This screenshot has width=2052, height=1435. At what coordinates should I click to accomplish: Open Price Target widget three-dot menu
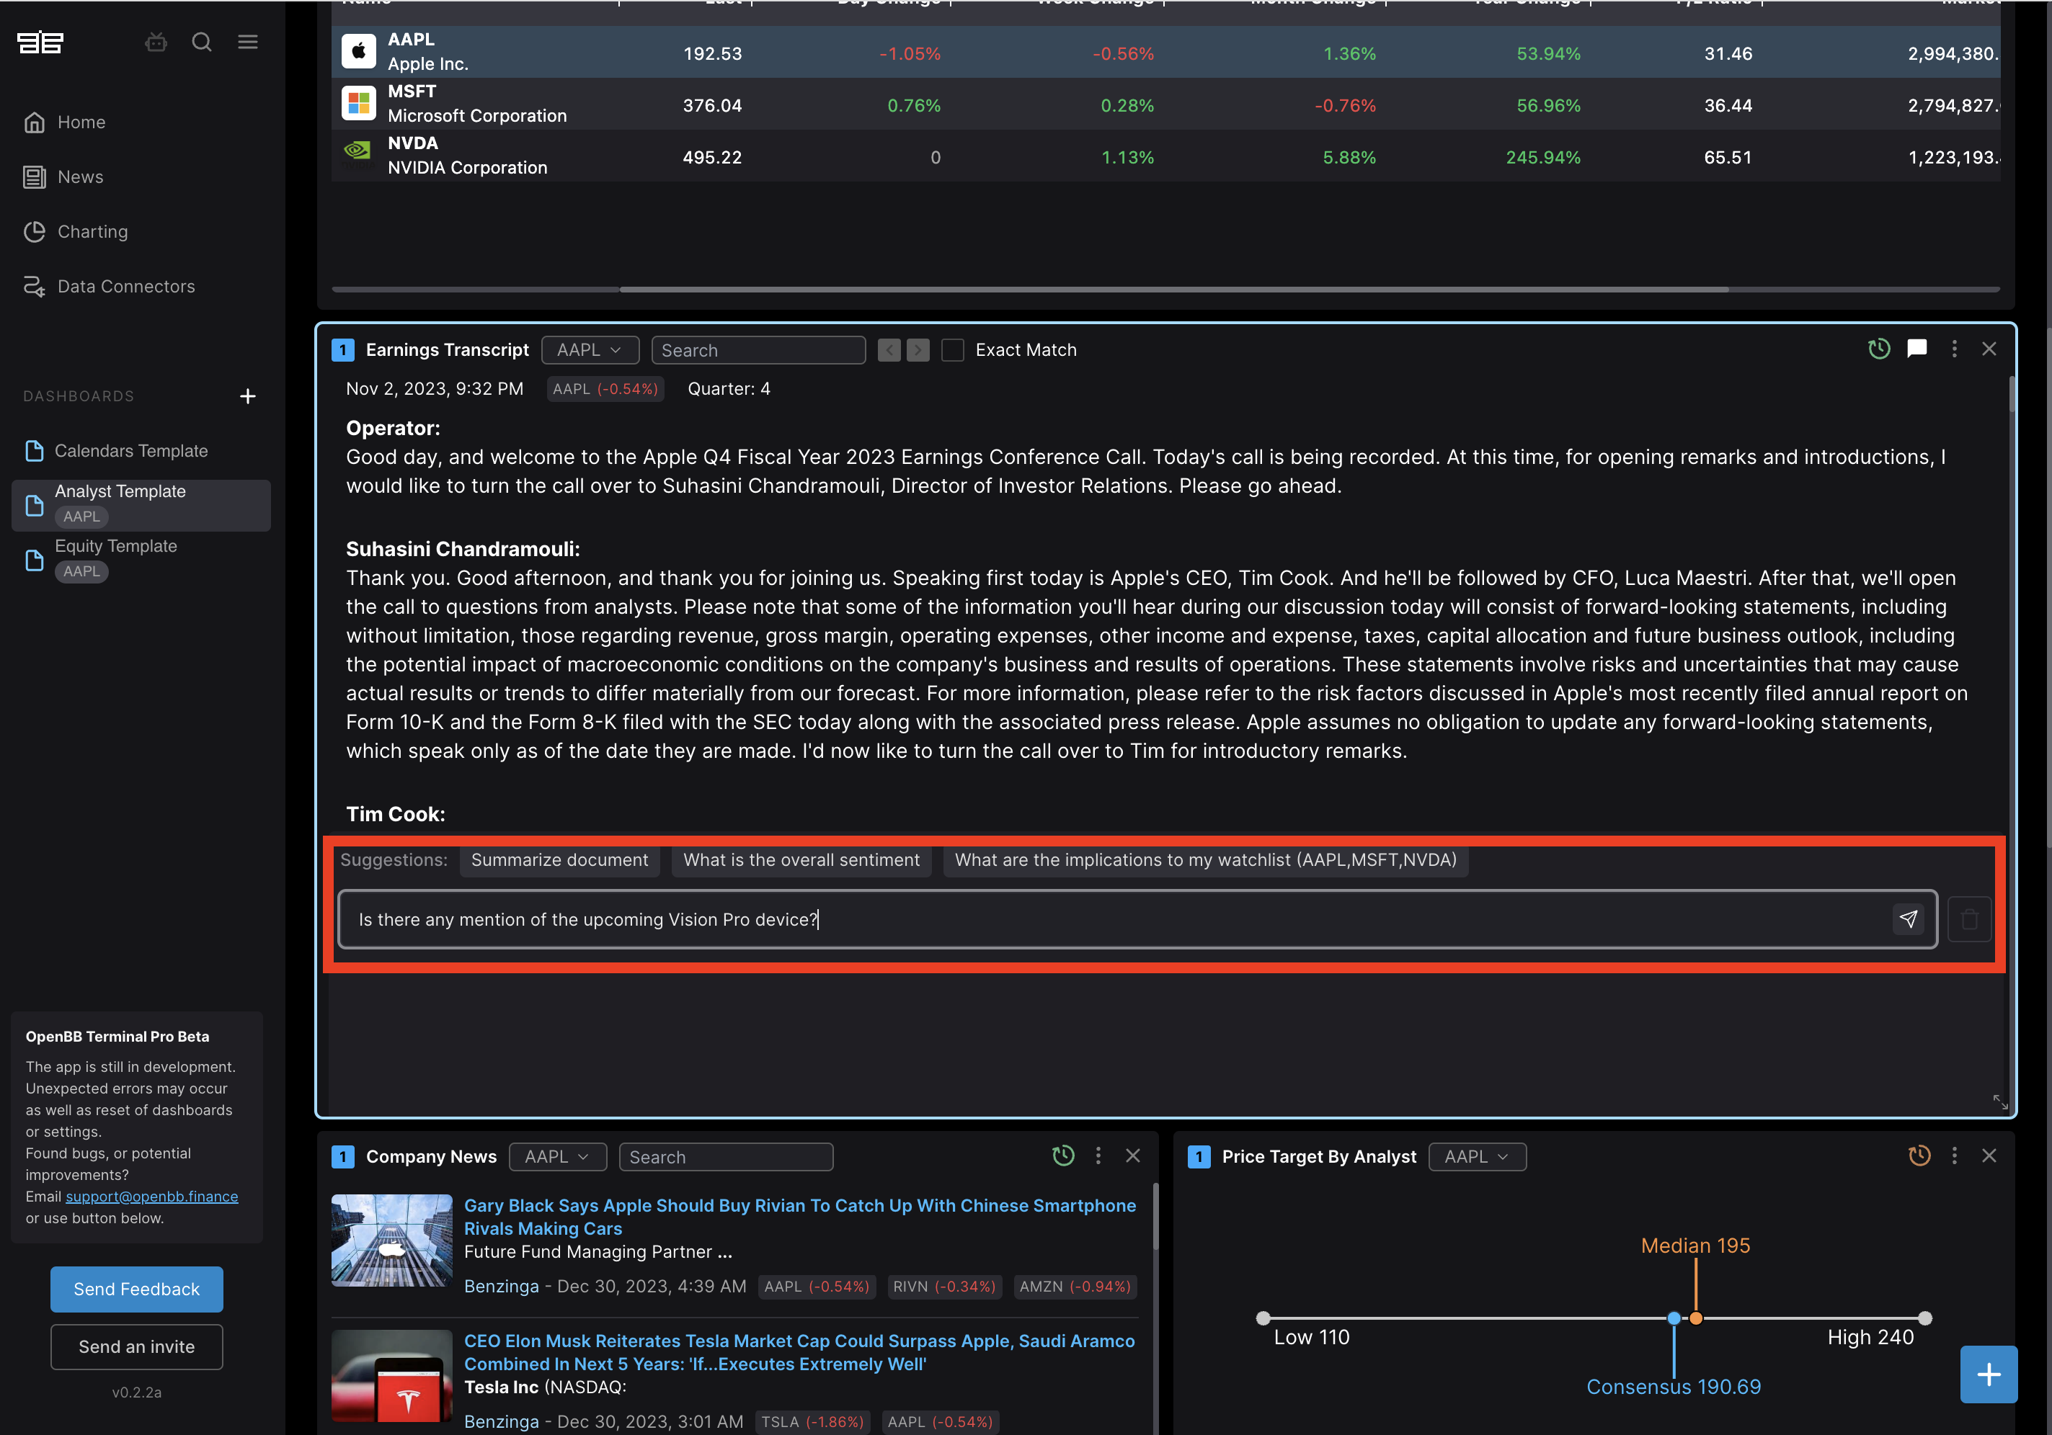1955,1155
